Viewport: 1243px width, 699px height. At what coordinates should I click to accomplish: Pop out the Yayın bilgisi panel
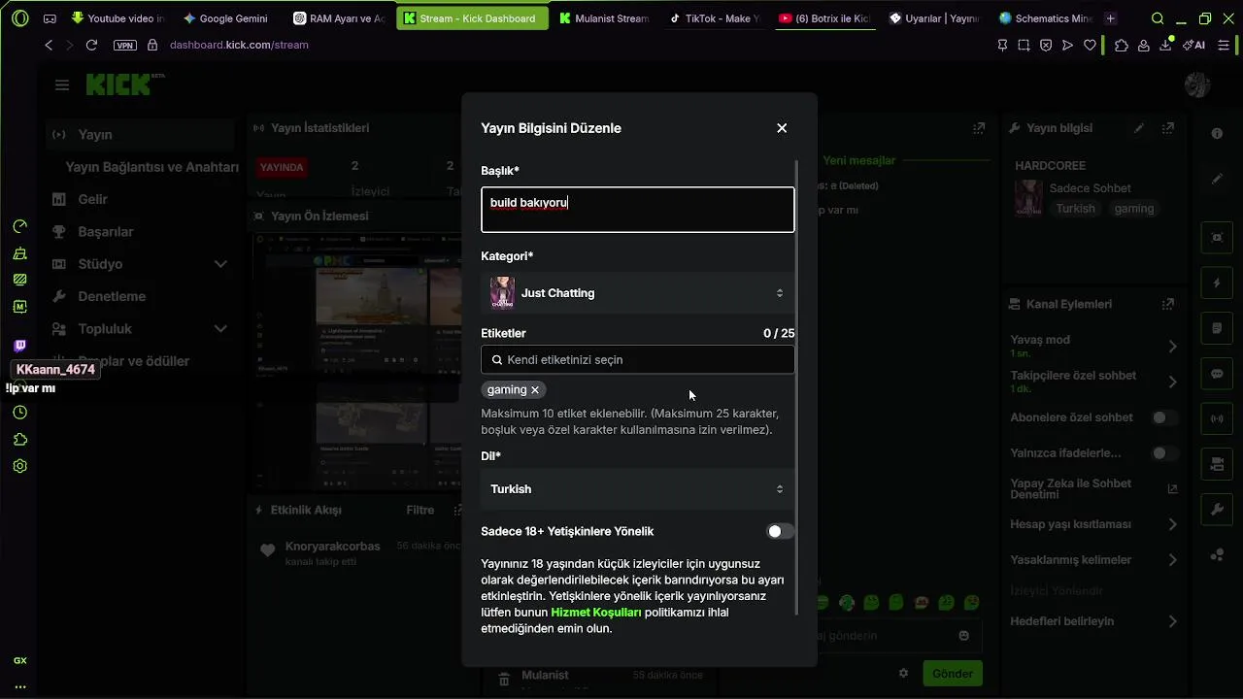coord(1168,128)
